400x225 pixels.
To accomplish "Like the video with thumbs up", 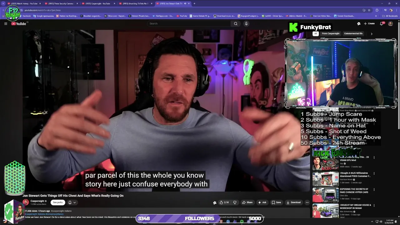I will tap(224, 202).
